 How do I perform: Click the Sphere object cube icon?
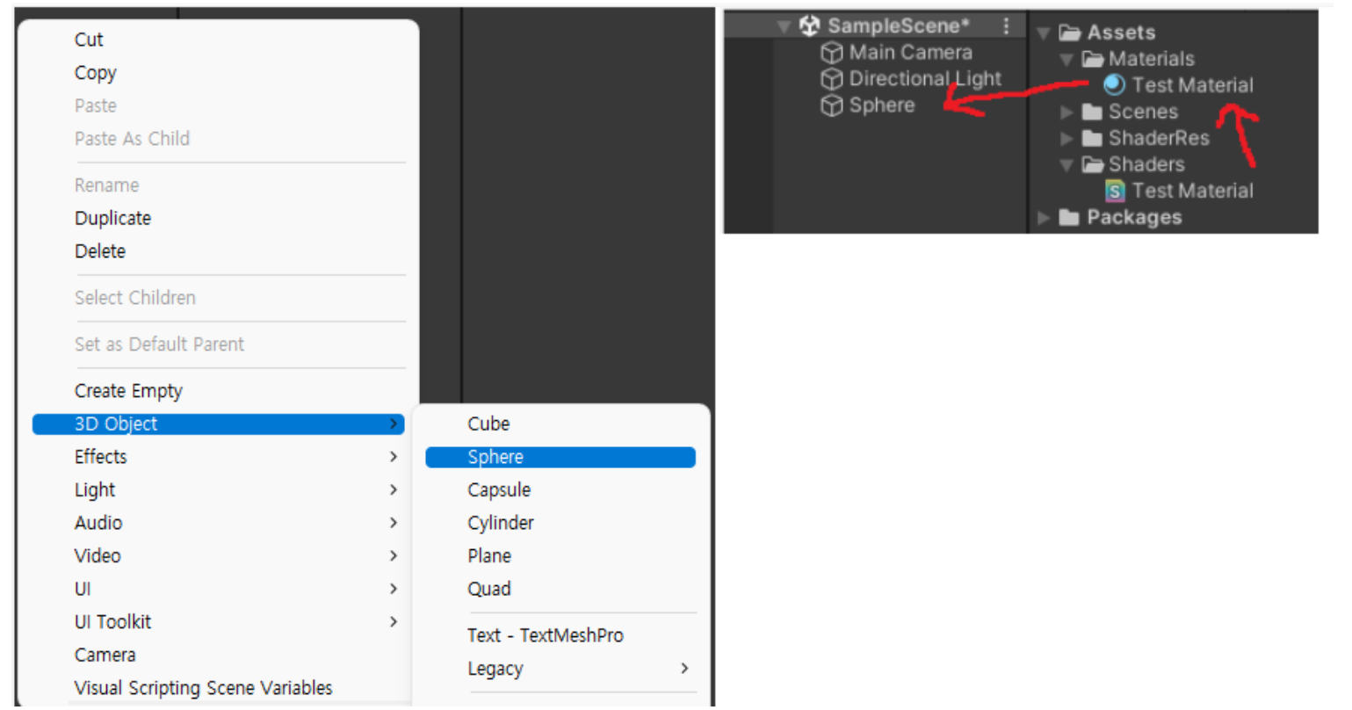(831, 105)
